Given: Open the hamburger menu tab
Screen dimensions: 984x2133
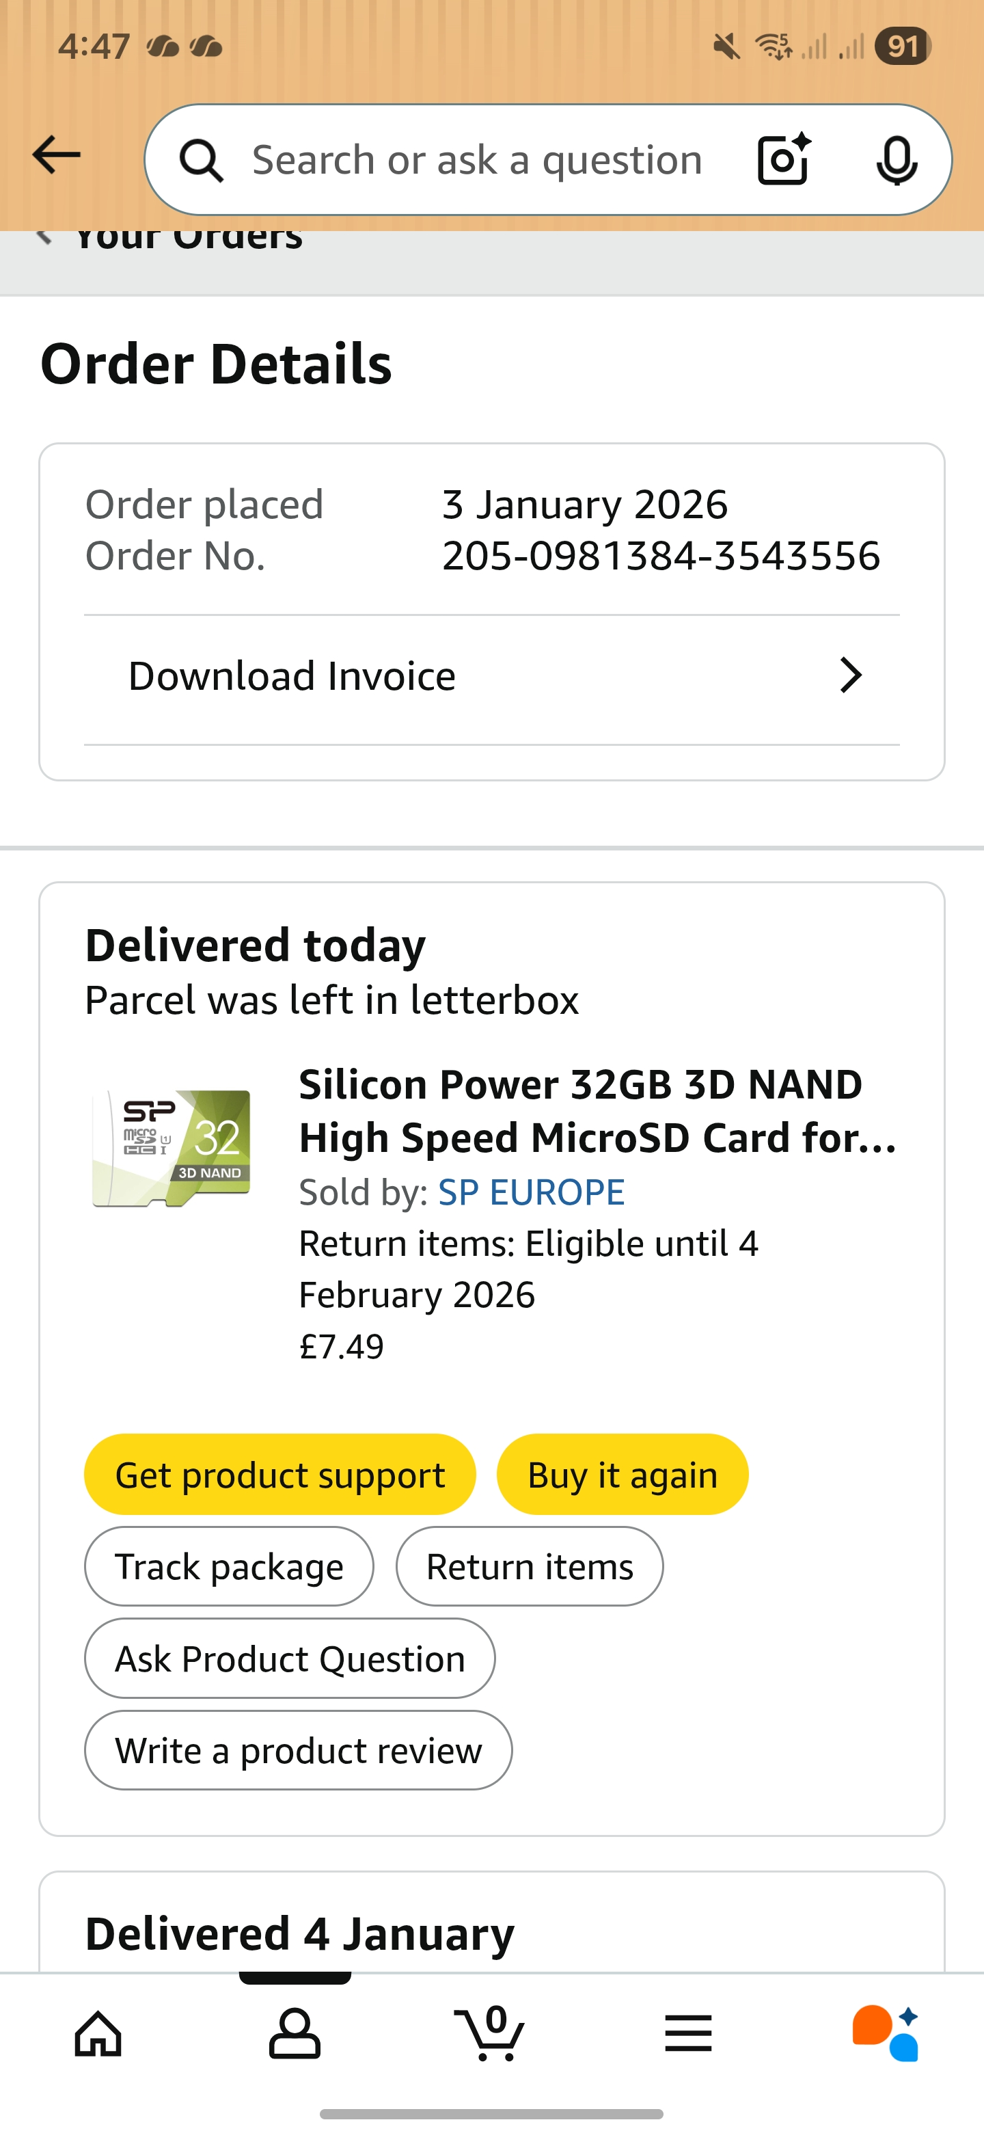Looking at the screenshot, I should (x=687, y=2034).
